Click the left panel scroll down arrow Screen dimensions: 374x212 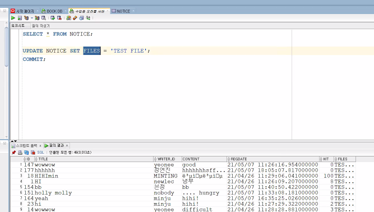[6, 137]
